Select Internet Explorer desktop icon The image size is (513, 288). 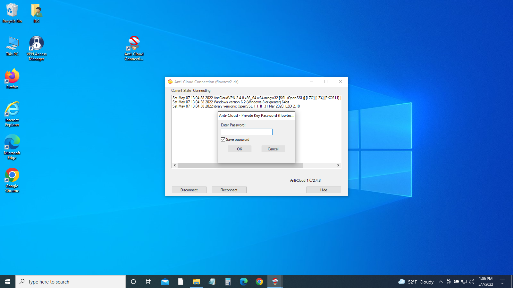12,114
